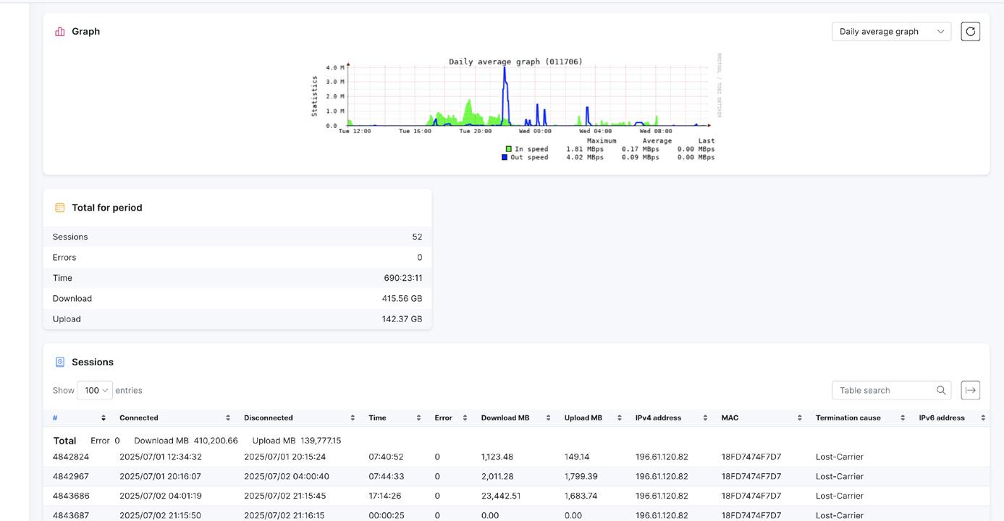
Task: Sort sessions by Upload MB column
Action: [x=594, y=418]
